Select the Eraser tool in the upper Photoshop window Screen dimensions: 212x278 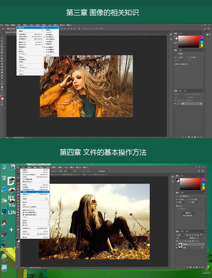point(2,64)
